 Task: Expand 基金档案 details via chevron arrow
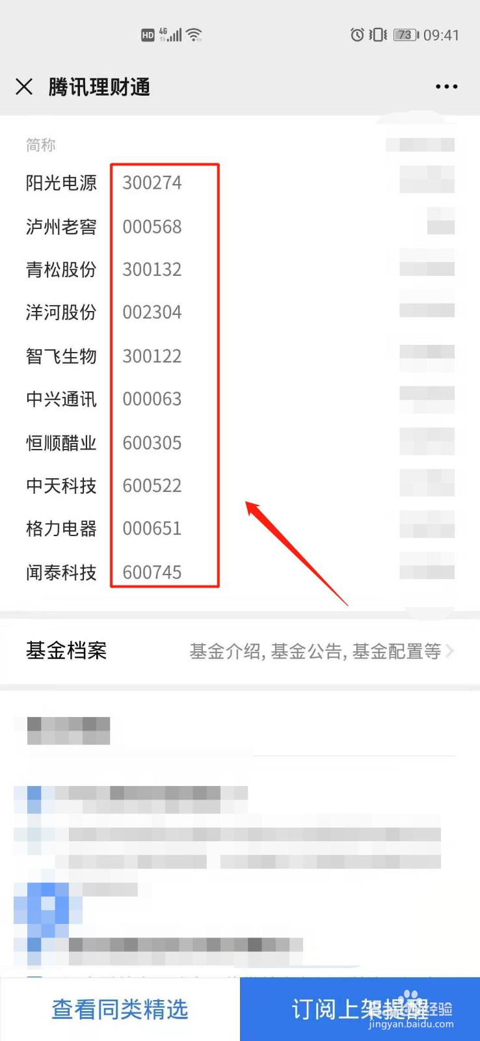point(449,651)
